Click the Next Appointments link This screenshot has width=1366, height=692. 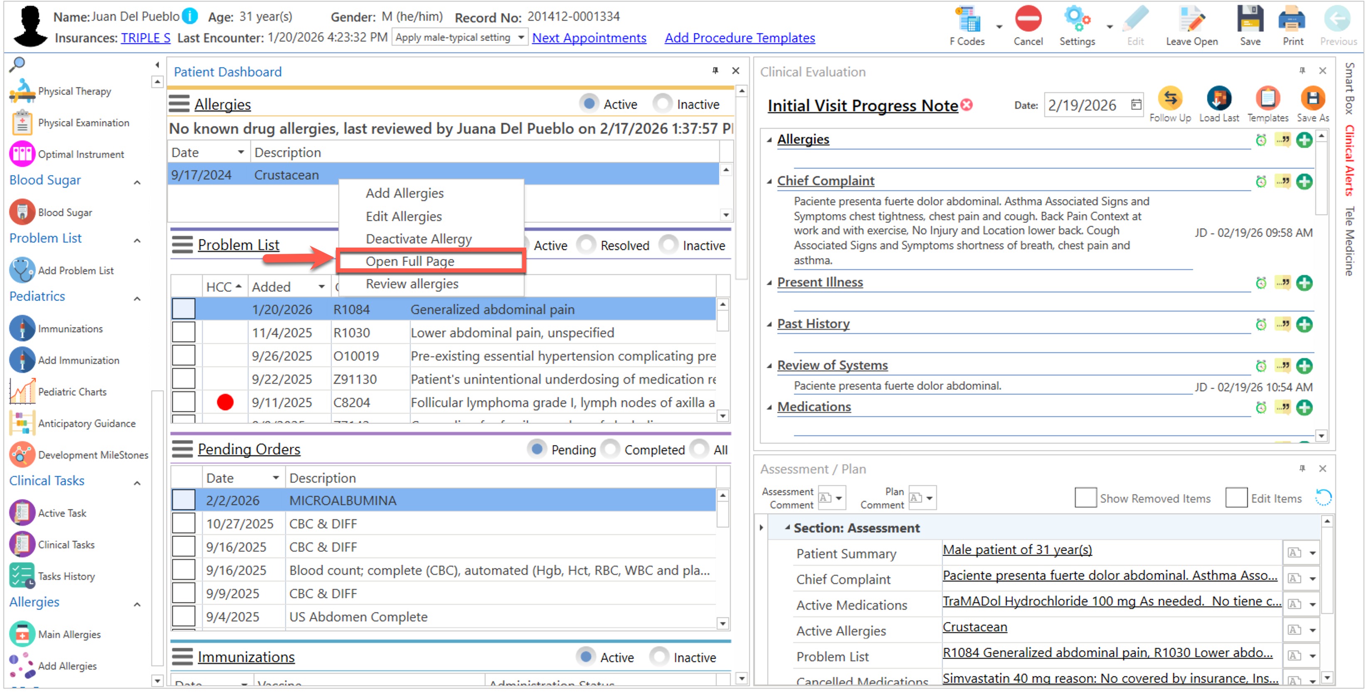tap(589, 38)
